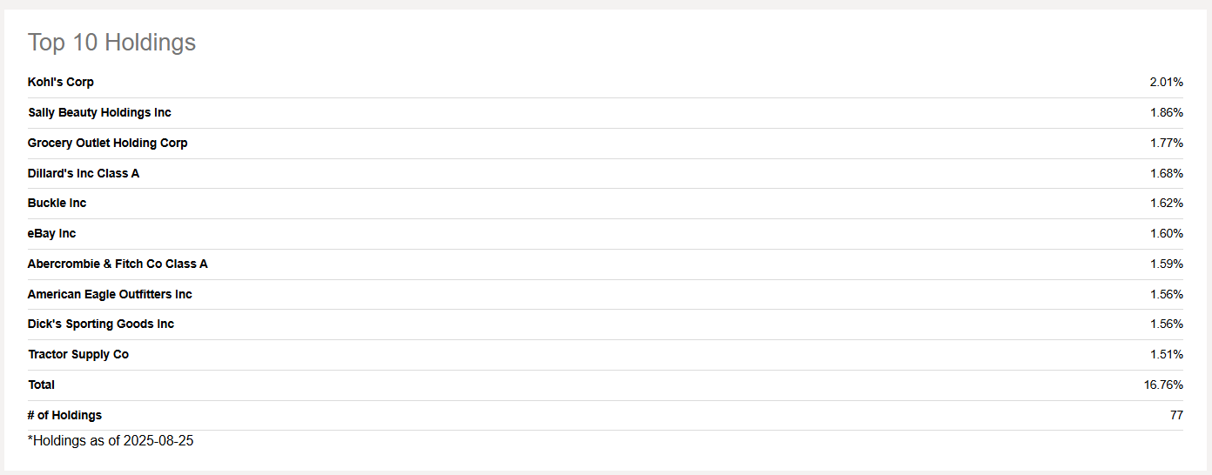Open Dick's Sporting Goods Inc entry
The image size is (1212, 475).
click(x=101, y=324)
